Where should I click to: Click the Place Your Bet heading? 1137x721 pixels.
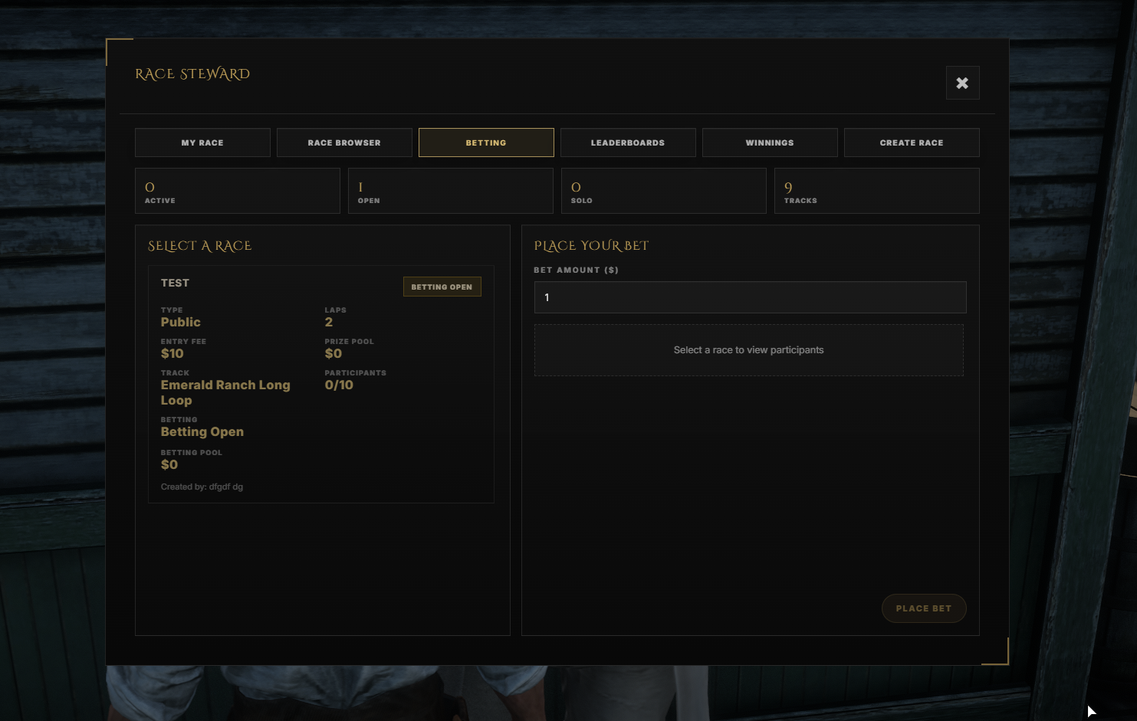tap(591, 246)
